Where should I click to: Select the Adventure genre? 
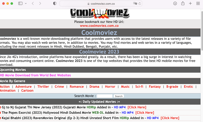(23, 87)
